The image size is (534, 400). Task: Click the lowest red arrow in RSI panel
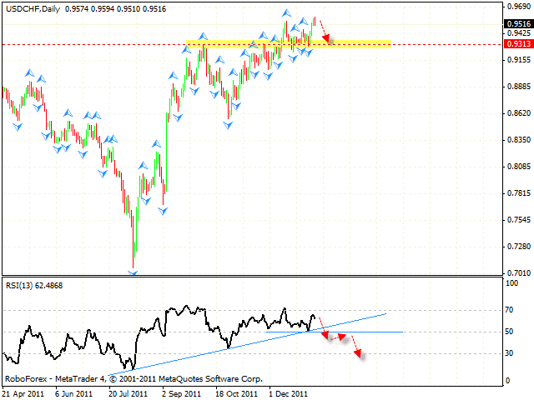coord(357,352)
